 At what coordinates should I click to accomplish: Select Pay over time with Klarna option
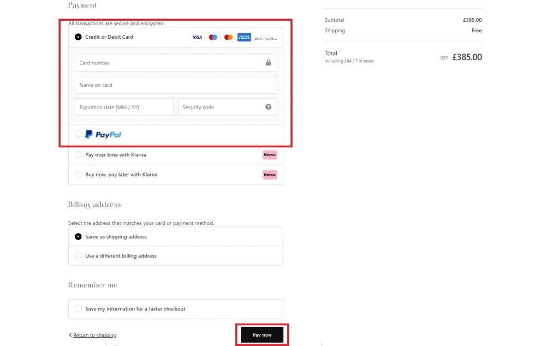coord(78,155)
